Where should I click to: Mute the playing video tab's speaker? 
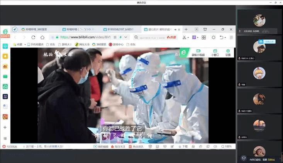(x=176, y=29)
